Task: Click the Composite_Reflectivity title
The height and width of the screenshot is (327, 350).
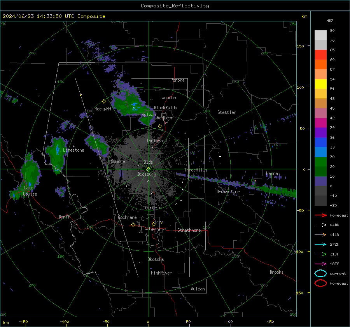Action: (175, 6)
